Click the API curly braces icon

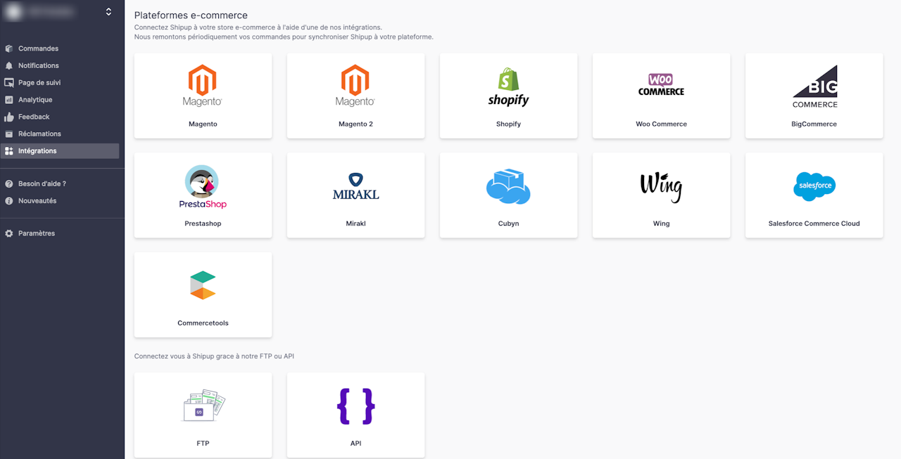[355, 406]
